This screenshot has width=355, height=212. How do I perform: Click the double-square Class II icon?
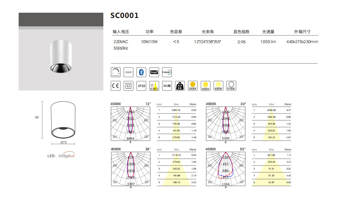tap(128, 86)
